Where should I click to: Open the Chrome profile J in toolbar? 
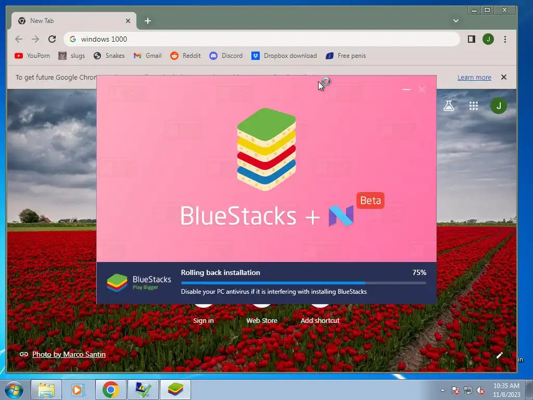click(x=488, y=39)
